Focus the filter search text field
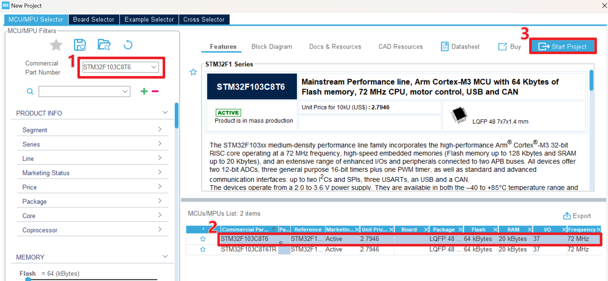Image resolution: width=608 pixels, height=281 pixels. pos(80,92)
